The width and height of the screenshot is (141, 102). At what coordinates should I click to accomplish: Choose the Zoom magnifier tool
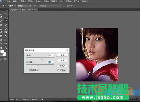click(x=6, y=47)
